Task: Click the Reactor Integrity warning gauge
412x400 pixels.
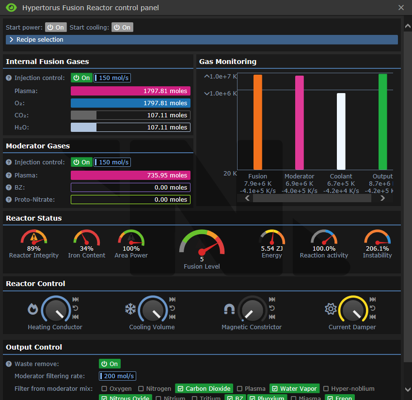Action: [34, 237]
